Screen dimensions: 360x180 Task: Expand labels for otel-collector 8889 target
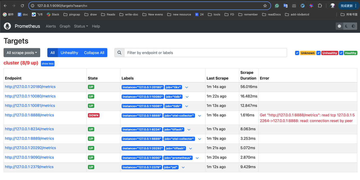point(200,139)
